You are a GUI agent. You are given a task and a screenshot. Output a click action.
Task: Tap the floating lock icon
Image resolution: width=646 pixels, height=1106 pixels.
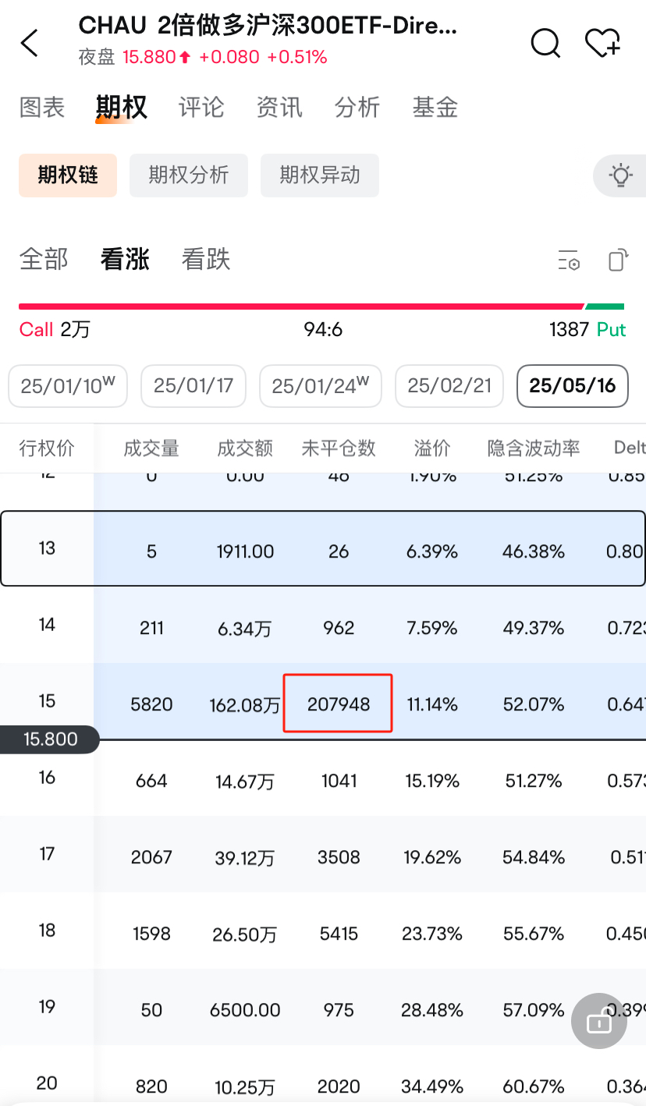click(x=598, y=1020)
